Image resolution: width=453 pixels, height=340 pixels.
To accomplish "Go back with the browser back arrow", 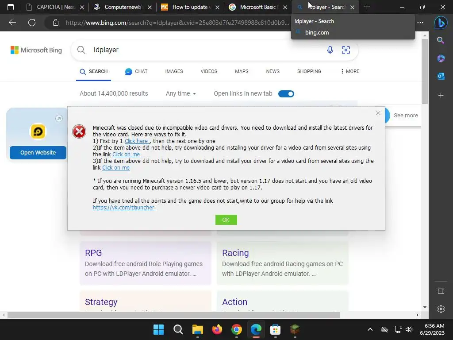I will (x=12, y=23).
